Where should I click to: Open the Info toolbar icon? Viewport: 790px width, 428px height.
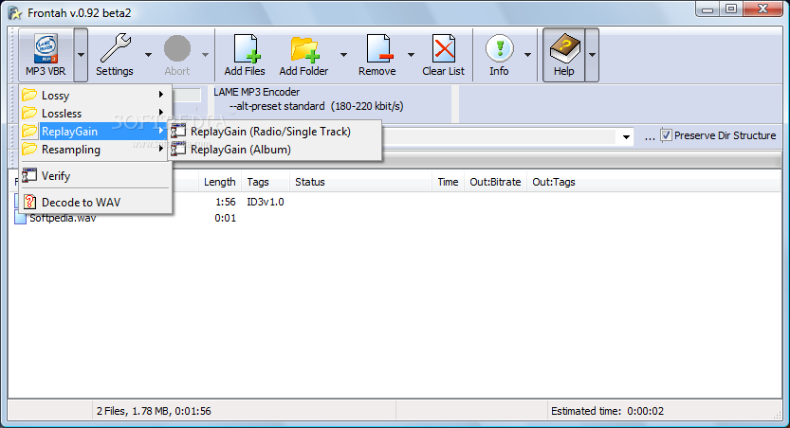[x=499, y=49]
